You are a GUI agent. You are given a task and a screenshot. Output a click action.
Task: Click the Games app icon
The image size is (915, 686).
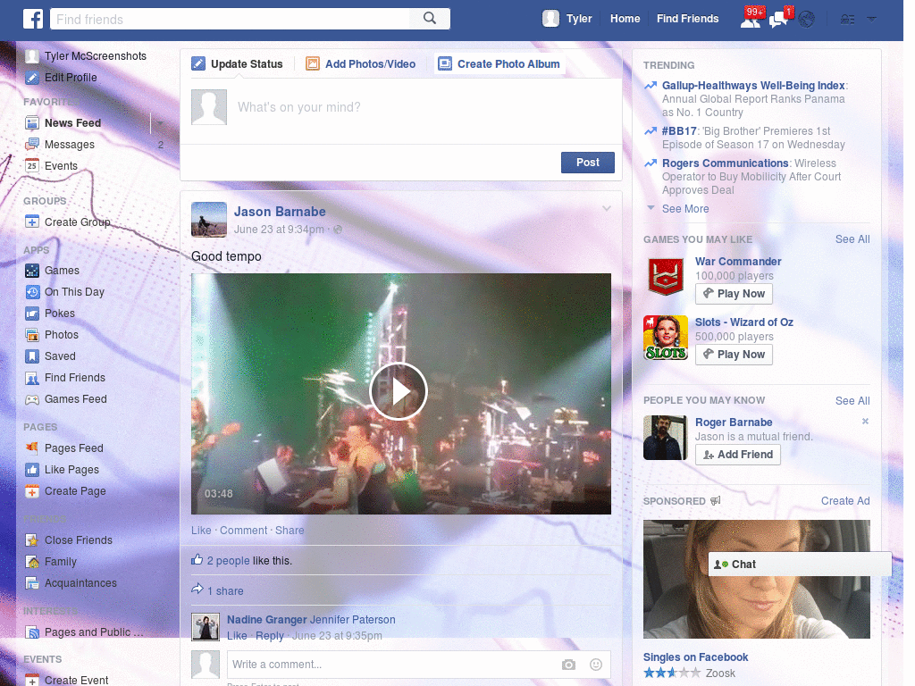click(32, 271)
